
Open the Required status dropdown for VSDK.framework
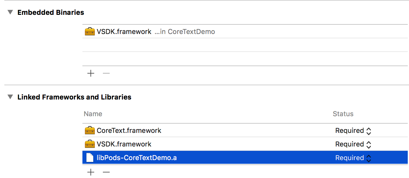pos(353,144)
